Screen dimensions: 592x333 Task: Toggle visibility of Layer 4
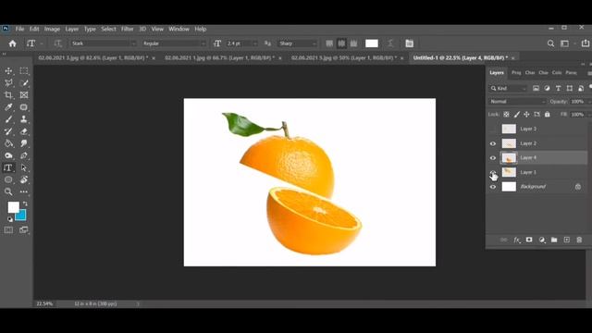click(x=493, y=158)
